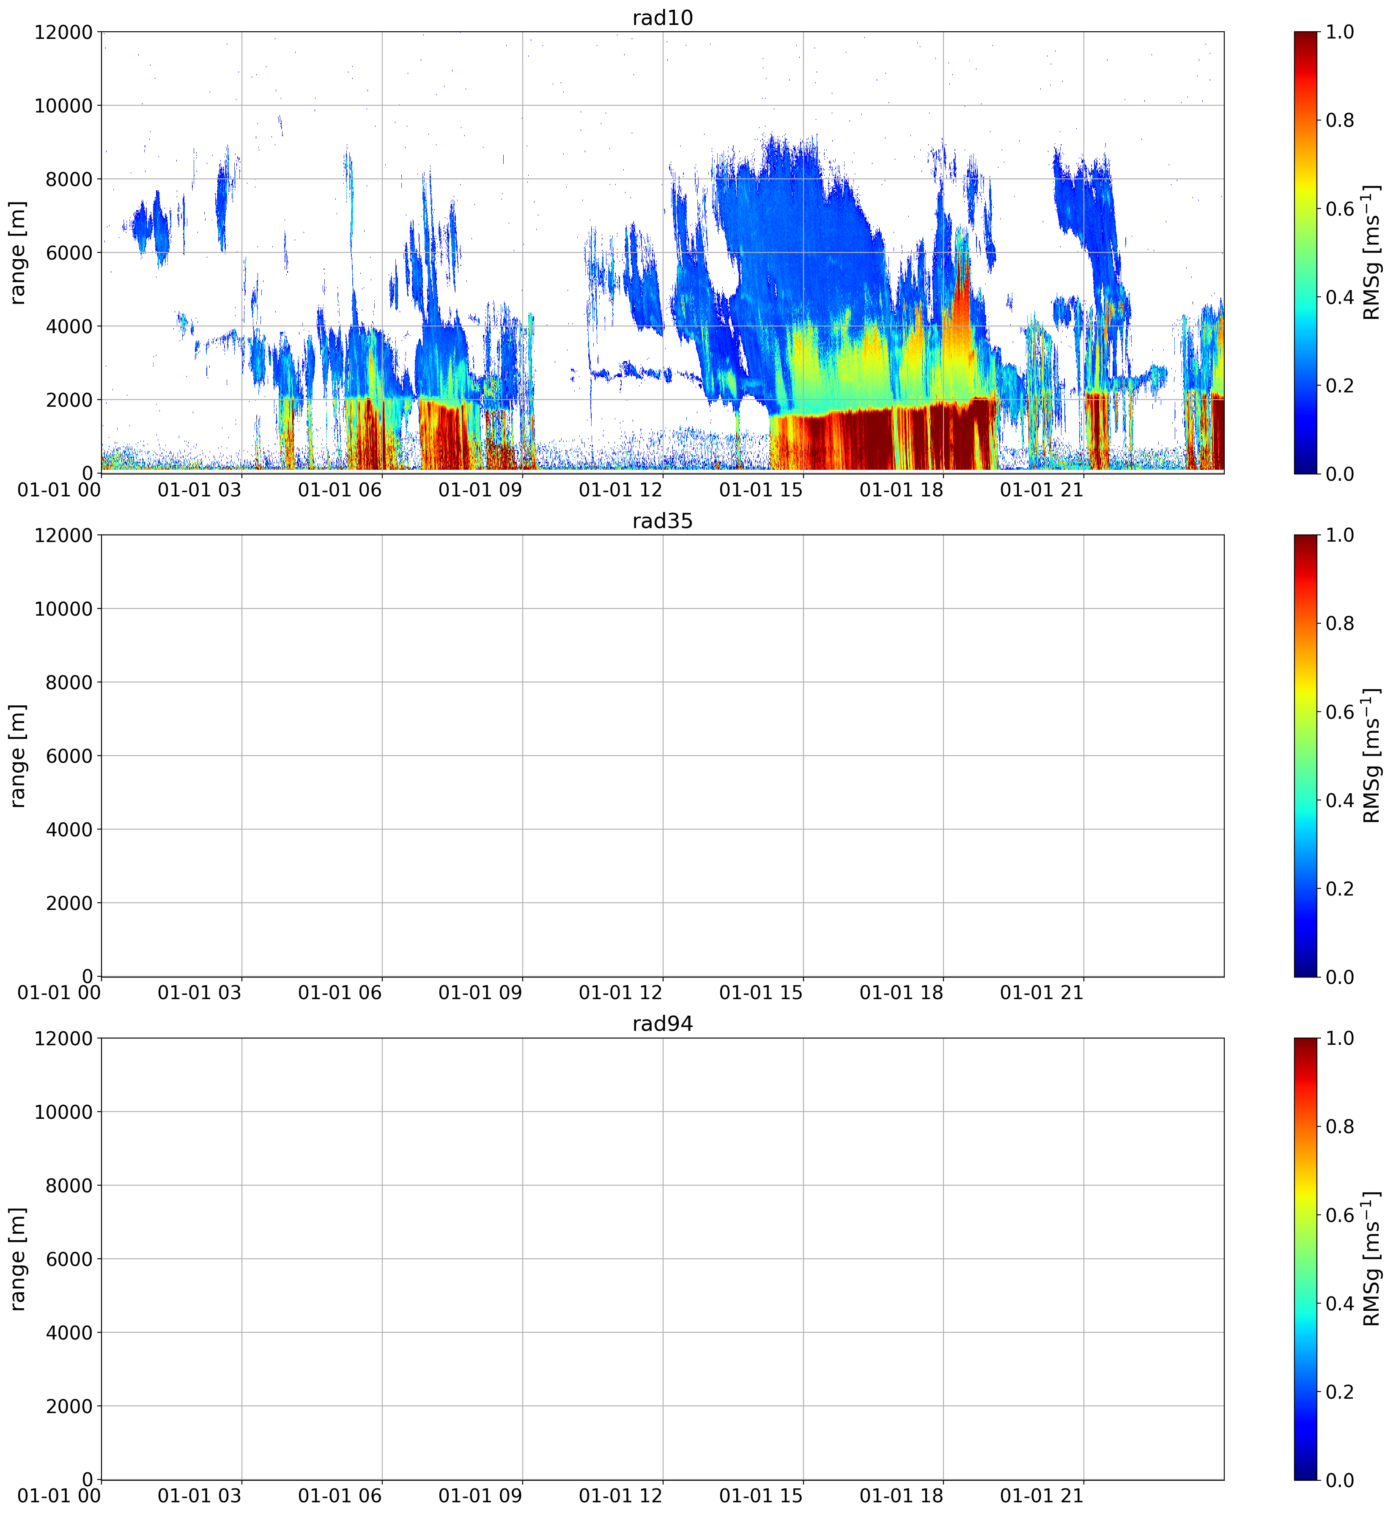Click '01-01 09' x-tick under rad94 plot
Image resolution: width=1393 pixels, height=1515 pixels.
pos(480,1496)
